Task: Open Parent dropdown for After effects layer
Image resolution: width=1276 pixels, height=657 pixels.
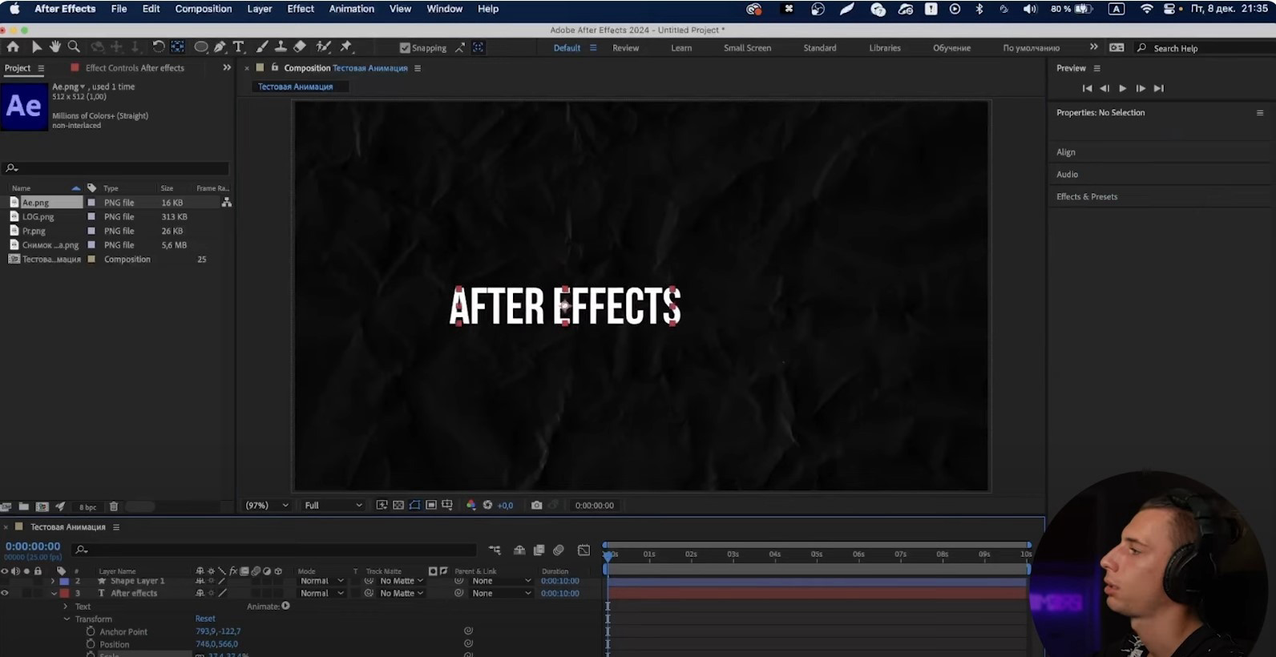Action: pyautogui.click(x=502, y=594)
